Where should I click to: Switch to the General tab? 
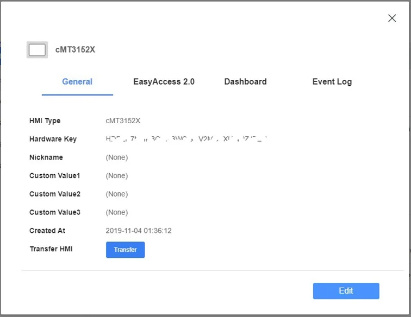pyautogui.click(x=77, y=81)
